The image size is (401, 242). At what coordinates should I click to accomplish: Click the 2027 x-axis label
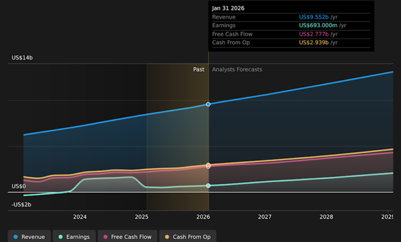pyautogui.click(x=265, y=217)
